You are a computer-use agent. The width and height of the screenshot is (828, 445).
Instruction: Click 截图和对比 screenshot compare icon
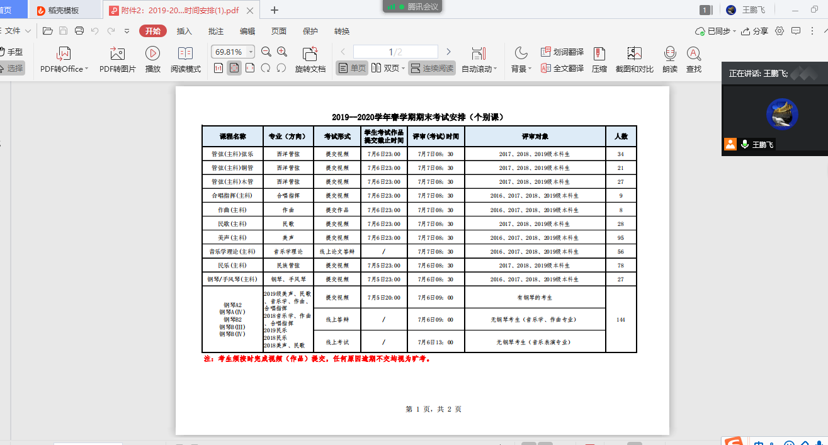tap(634, 54)
